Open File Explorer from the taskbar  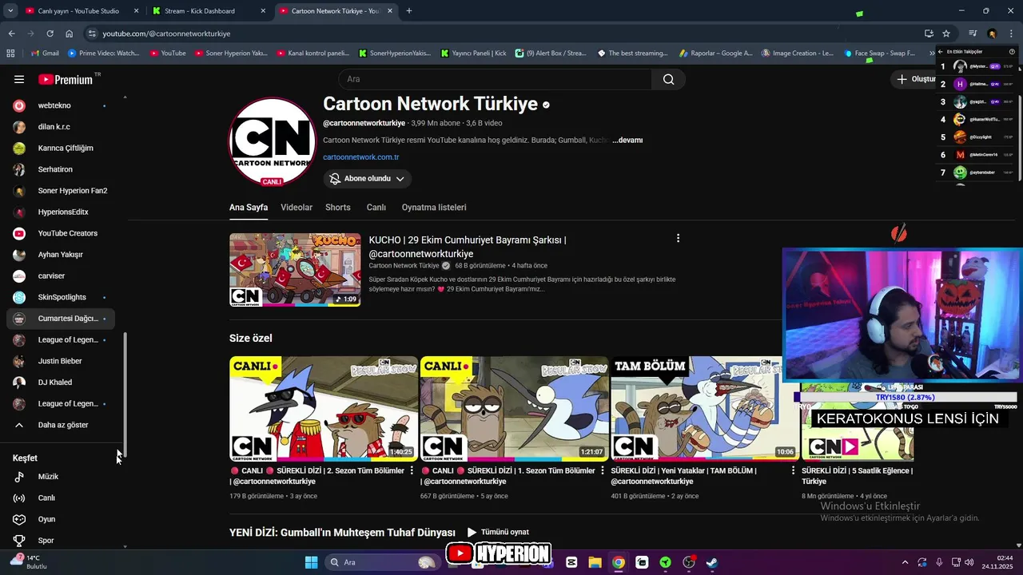tap(595, 562)
